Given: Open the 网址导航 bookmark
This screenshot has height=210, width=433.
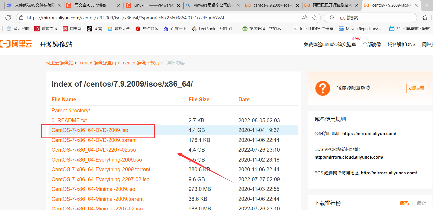Looking at the screenshot, I should pyautogui.click(x=18, y=29).
